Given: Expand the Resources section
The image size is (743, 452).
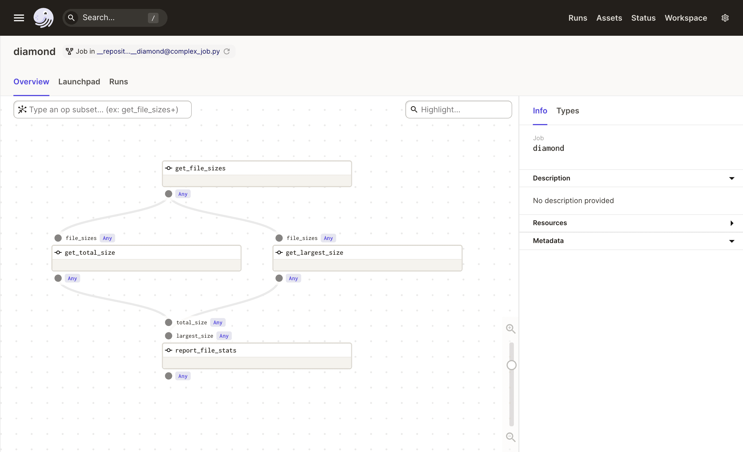Looking at the screenshot, I should 732,222.
